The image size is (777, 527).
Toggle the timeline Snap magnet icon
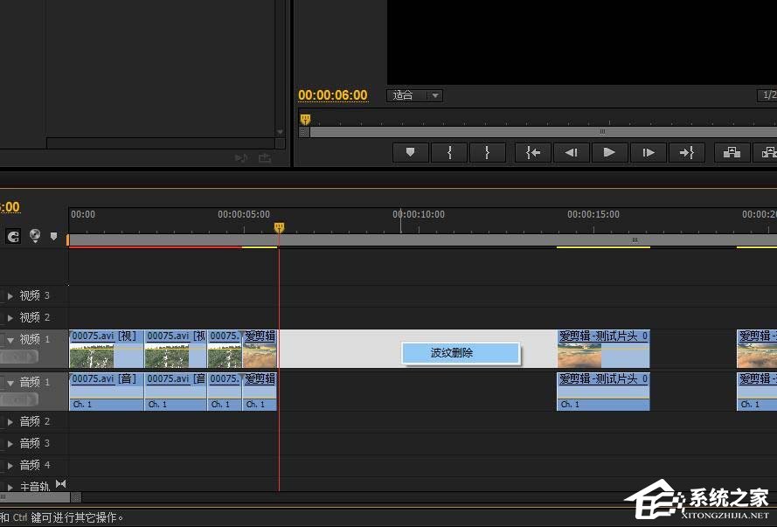coord(13,236)
